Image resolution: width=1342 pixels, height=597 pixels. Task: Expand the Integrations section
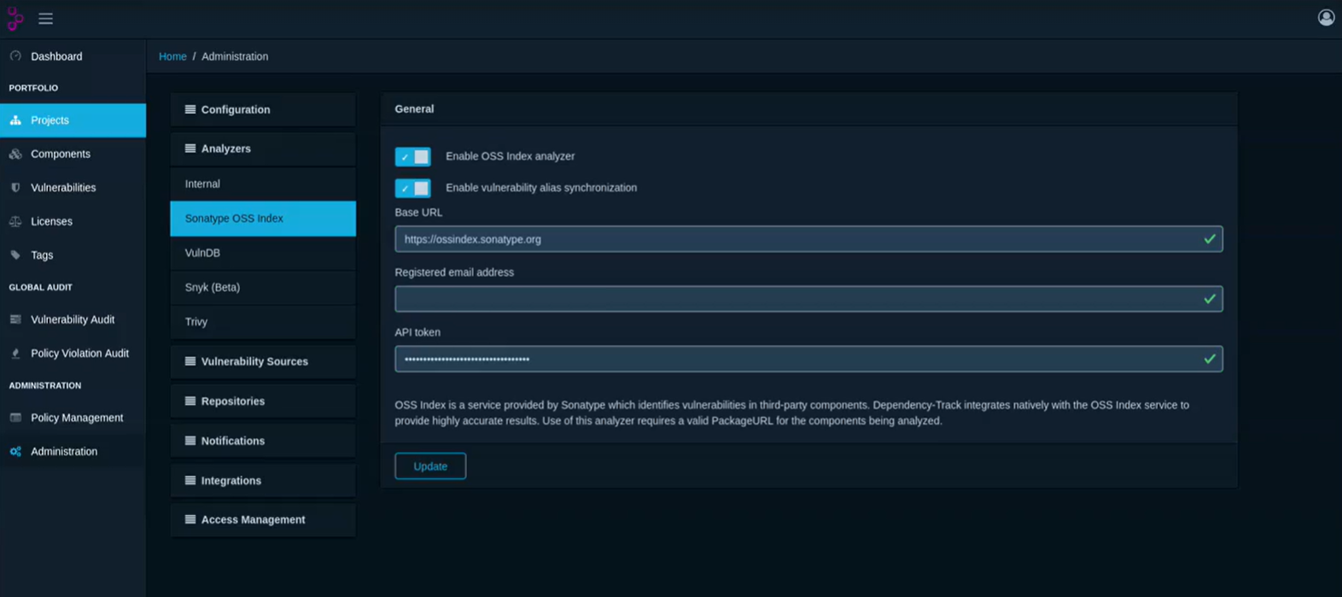pos(263,481)
